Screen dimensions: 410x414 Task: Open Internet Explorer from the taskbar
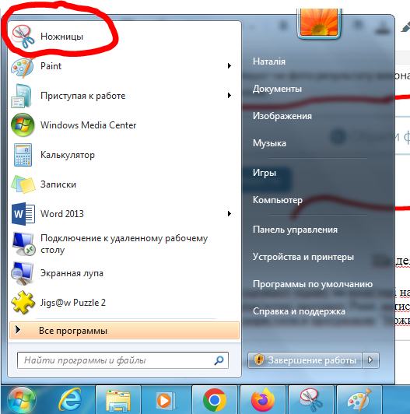click(x=70, y=400)
